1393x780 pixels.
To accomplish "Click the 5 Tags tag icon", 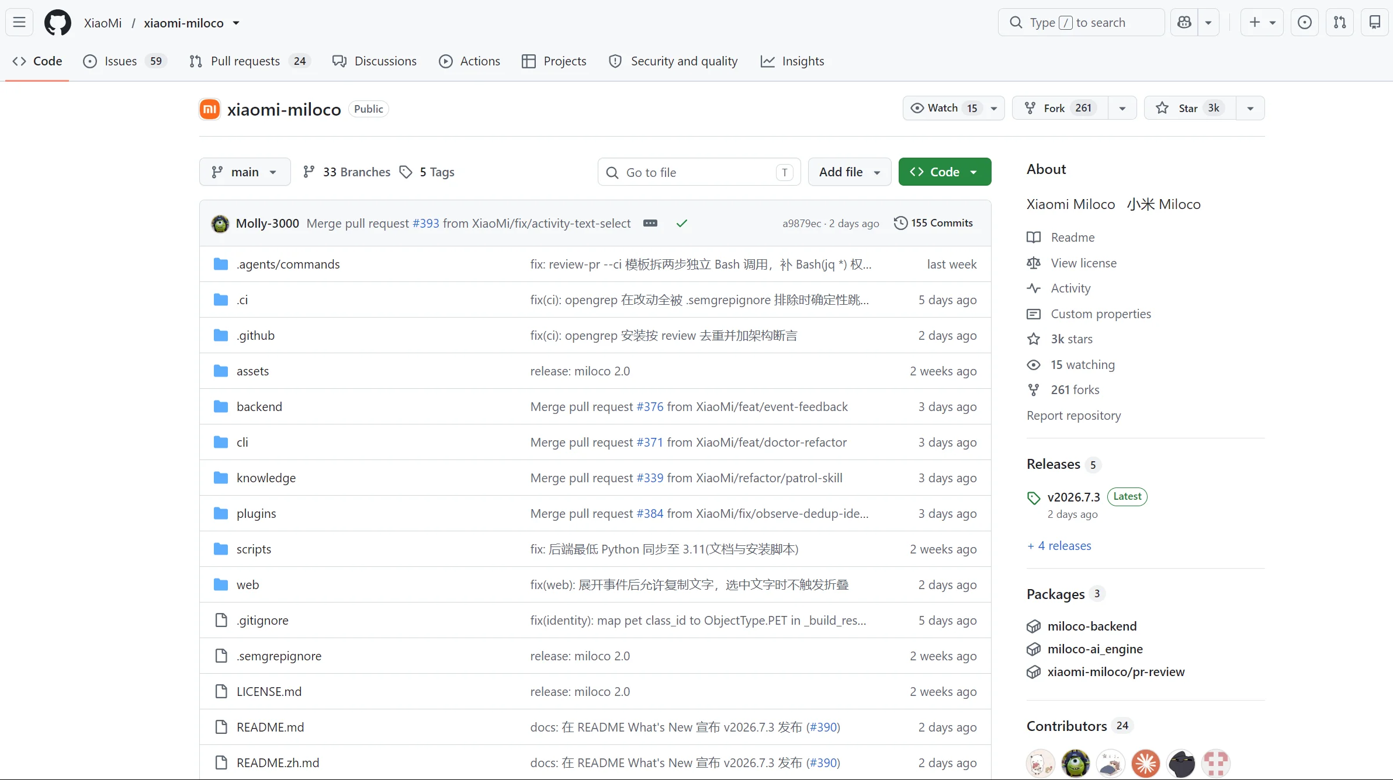I will click(406, 172).
